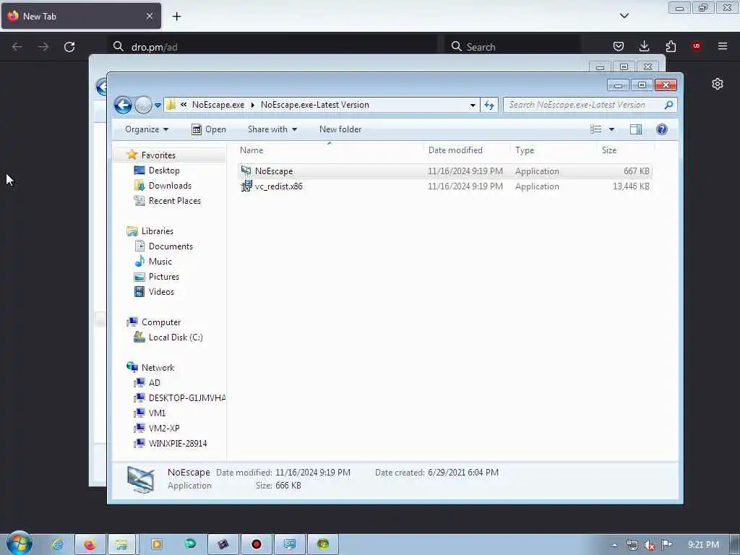Open Downloads in Favorites
740x555 pixels.
[170, 186]
